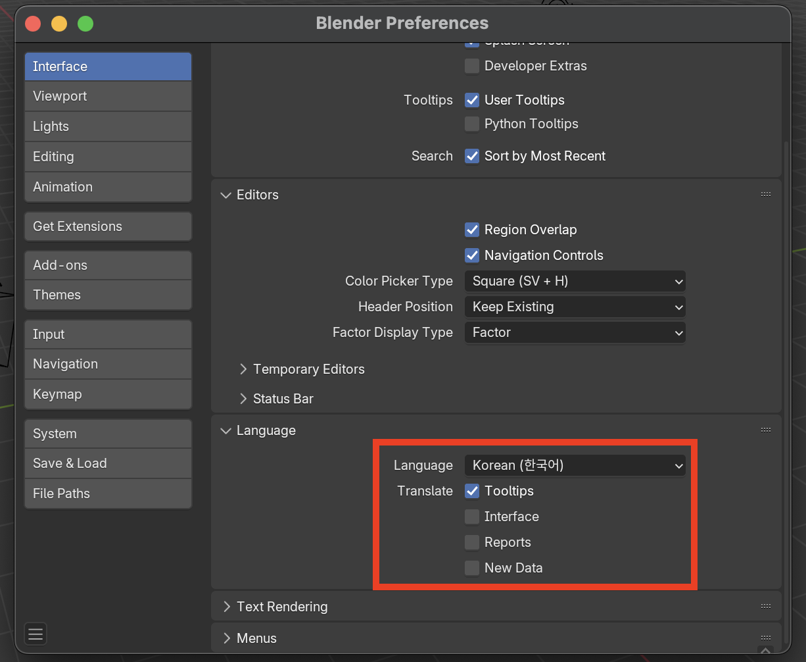
Task: Toggle User Tooltips checkbox
Action: click(472, 100)
